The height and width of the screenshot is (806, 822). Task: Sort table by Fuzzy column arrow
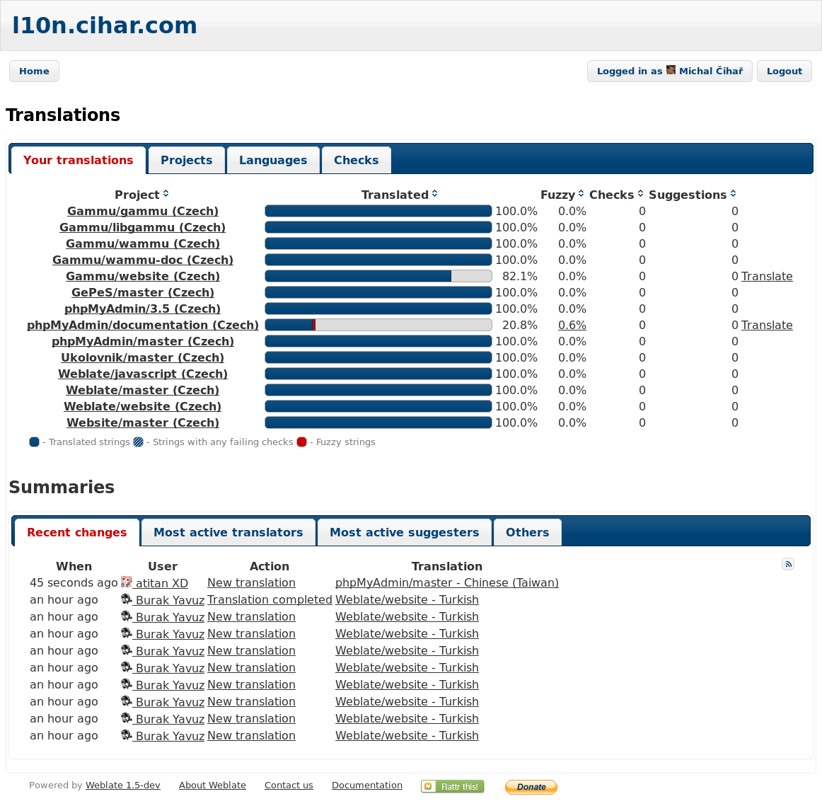point(581,193)
